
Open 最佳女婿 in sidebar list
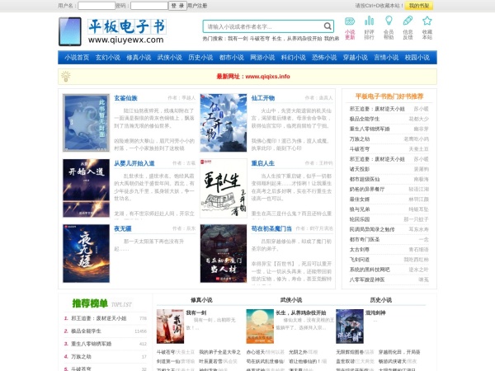click(x=359, y=200)
